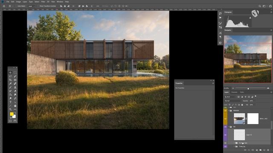Screen dimensions: 273x153
Task: Toggle lock transparent pixels
Action: [229, 105]
